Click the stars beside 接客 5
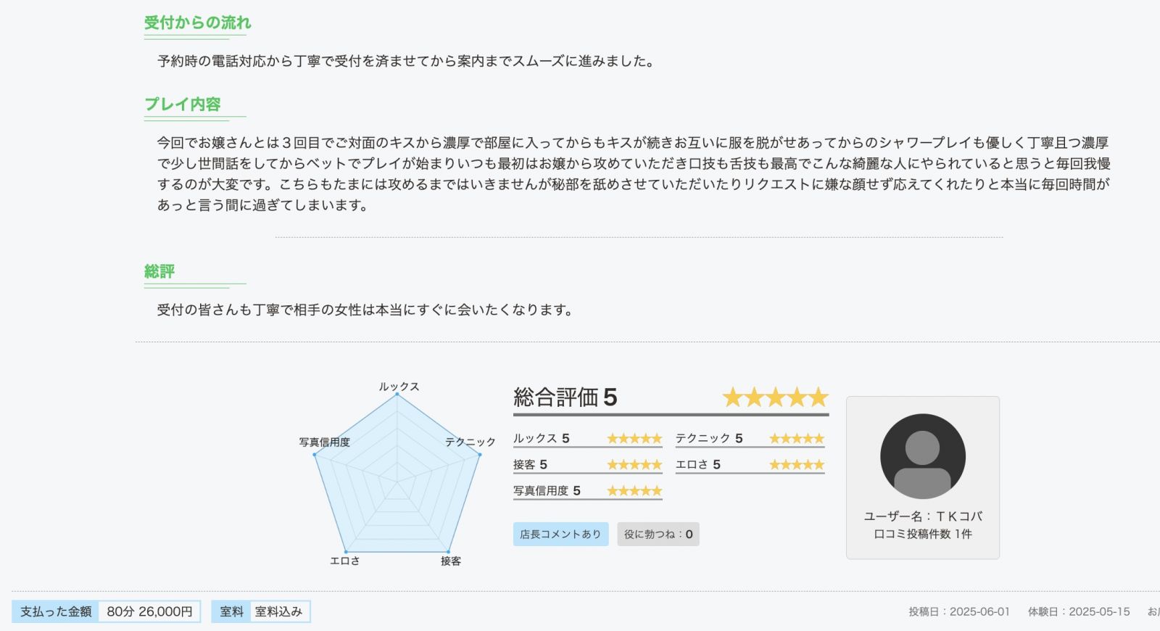This screenshot has width=1160, height=631. [634, 465]
